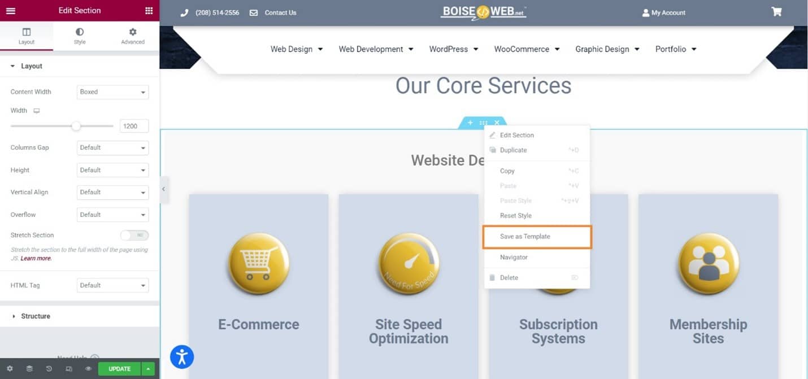The width and height of the screenshot is (808, 379).
Task: Open the Elementor hamburger menu
Action: coord(10,11)
